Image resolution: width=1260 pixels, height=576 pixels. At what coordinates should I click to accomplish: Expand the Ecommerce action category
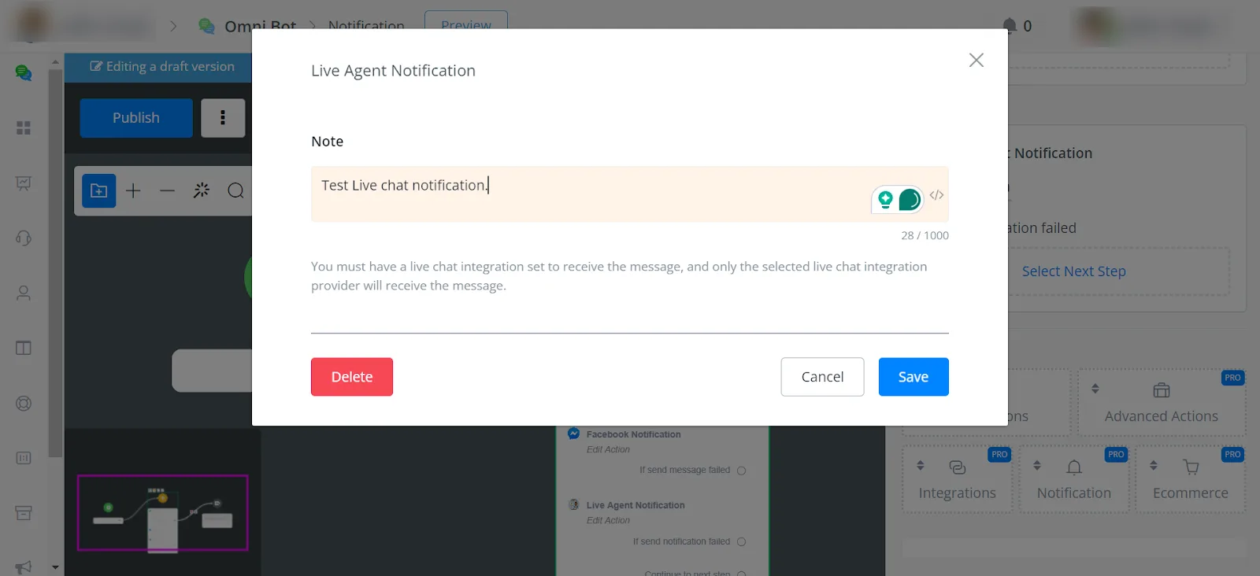(x=1190, y=479)
